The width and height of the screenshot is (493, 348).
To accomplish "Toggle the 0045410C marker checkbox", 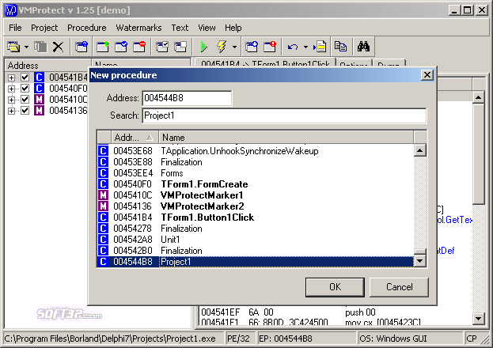I will point(25,100).
